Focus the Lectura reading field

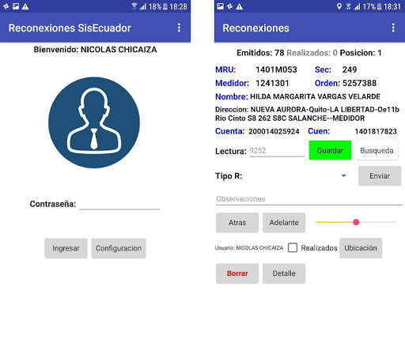[277, 151]
